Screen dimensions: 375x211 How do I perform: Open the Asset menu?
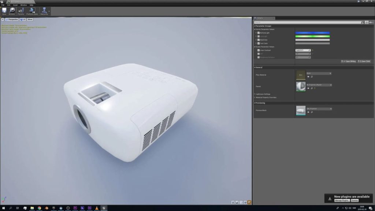click(x=15, y=5)
